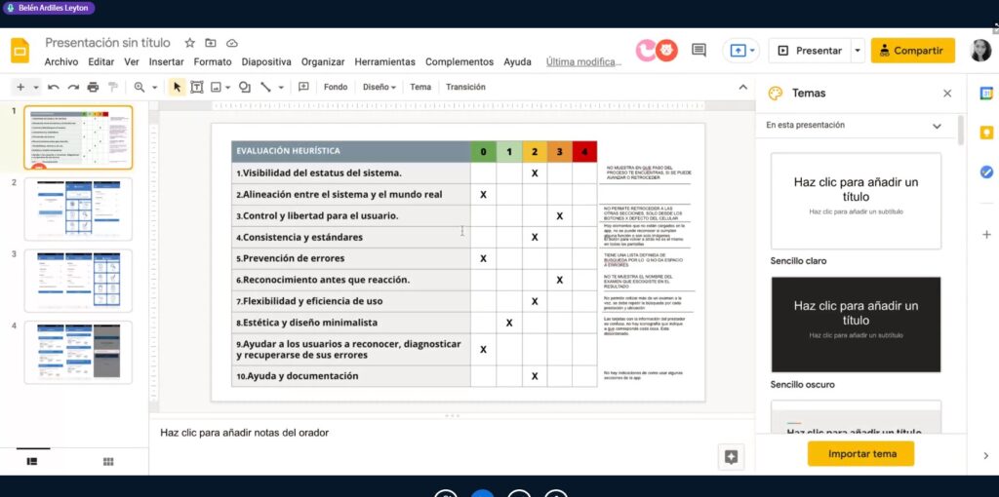The width and height of the screenshot is (999, 497).
Task: Click the pink collaborator avatar
Action: (645, 51)
